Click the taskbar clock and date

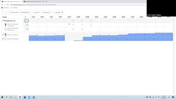point(164,97)
